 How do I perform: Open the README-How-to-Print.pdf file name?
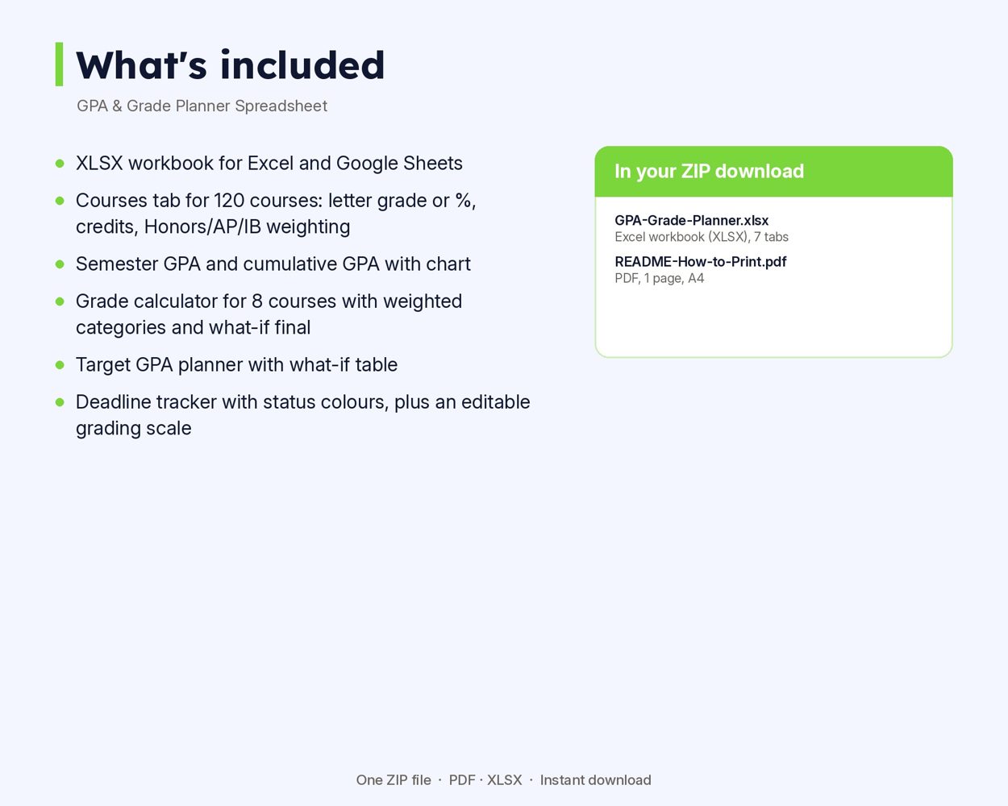[x=700, y=261]
